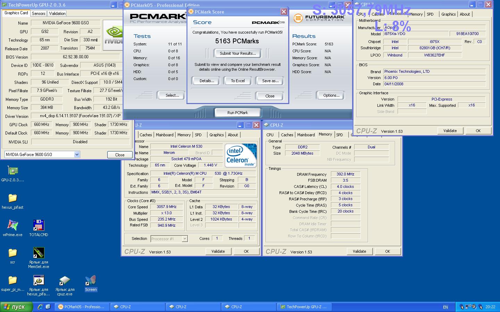The height and width of the screenshot is (312, 500).
Task: Click Validate in the mainboard CPU-Z window
Action: pyautogui.click(x=450, y=131)
